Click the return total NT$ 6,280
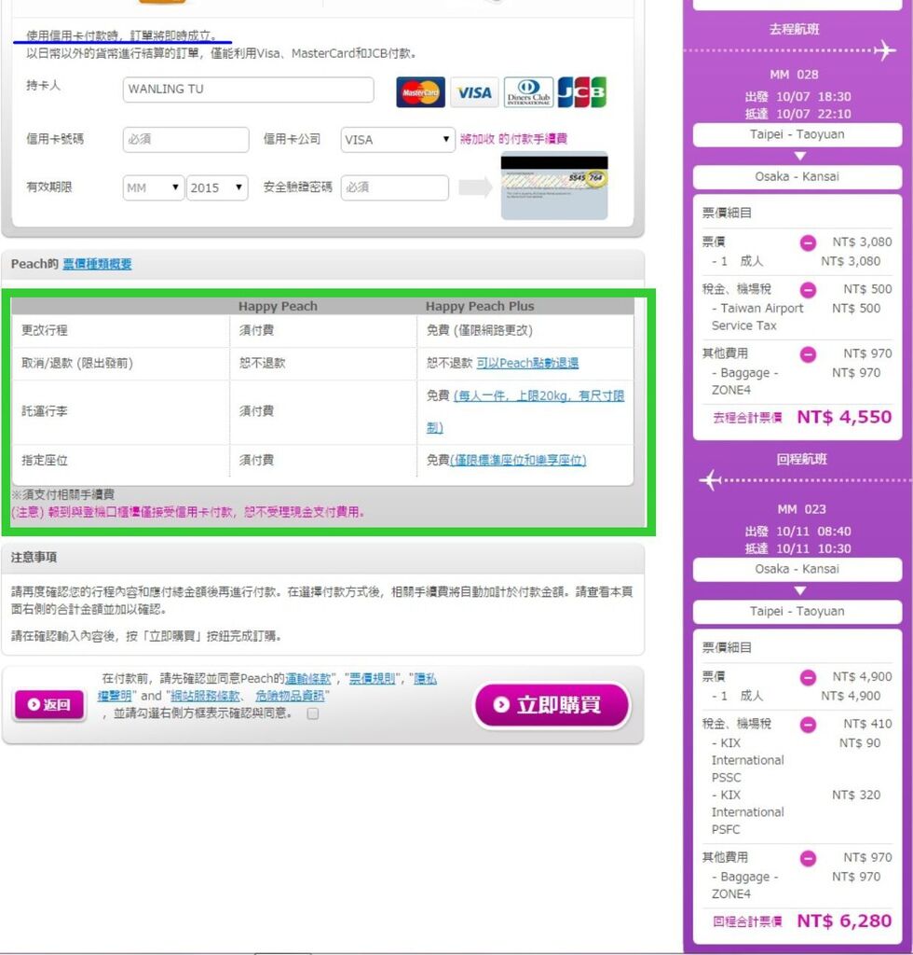The width and height of the screenshot is (913, 955). [844, 920]
